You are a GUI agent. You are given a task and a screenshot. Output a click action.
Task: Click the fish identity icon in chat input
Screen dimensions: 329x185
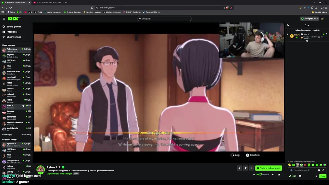pos(291,170)
